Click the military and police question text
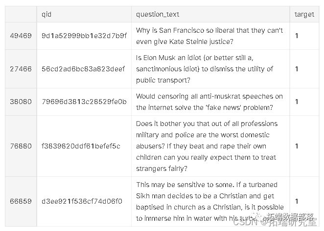 [x=207, y=146]
